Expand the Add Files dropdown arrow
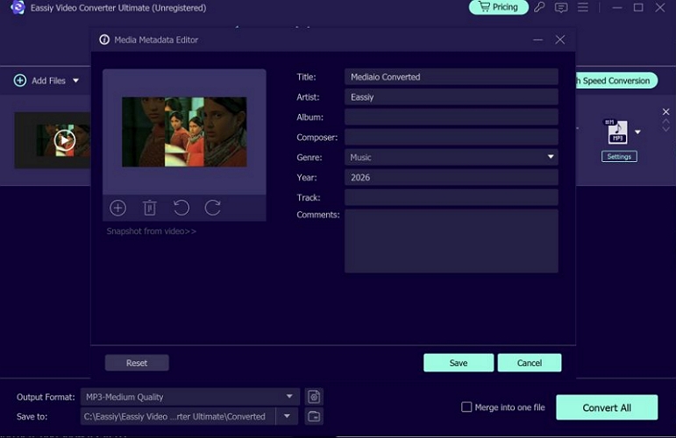 pyautogui.click(x=76, y=81)
